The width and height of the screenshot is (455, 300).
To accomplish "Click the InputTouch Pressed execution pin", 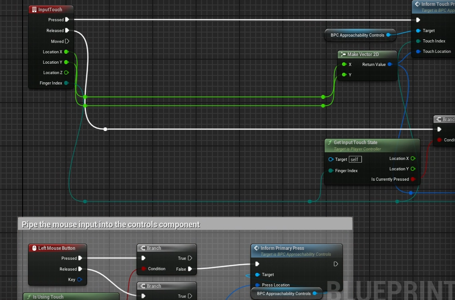I will click(x=67, y=19).
